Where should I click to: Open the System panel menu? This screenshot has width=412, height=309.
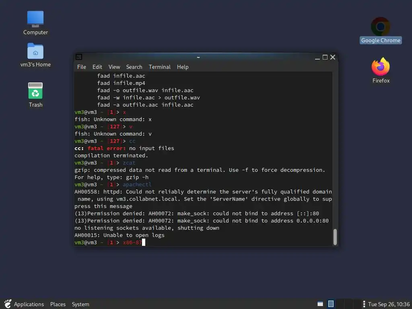(x=80, y=304)
